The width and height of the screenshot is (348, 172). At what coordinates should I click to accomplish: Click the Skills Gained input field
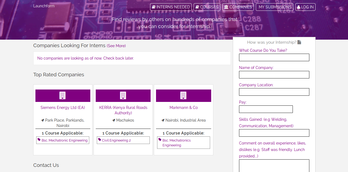(x=274, y=133)
